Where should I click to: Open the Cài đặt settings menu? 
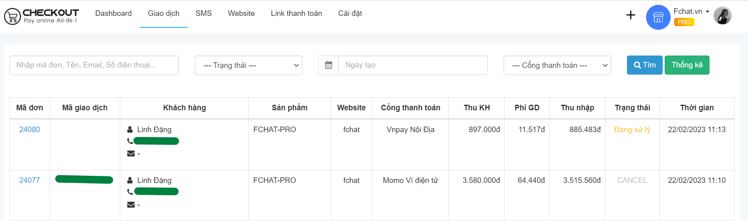click(x=350, y=13)
